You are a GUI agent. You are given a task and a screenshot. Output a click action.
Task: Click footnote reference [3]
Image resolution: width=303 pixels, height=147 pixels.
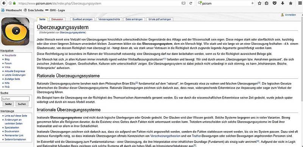(x=259, y=83)
